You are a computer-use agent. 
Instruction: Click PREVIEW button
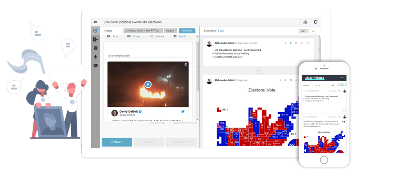pos(187,31)
